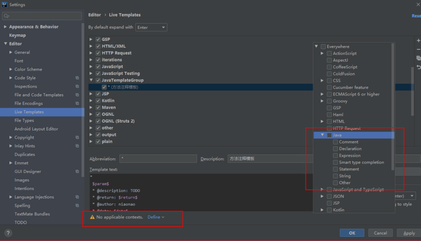Enable the Comment context under Java
Screen dimensions: 421x241
click(x=335, y=142)
